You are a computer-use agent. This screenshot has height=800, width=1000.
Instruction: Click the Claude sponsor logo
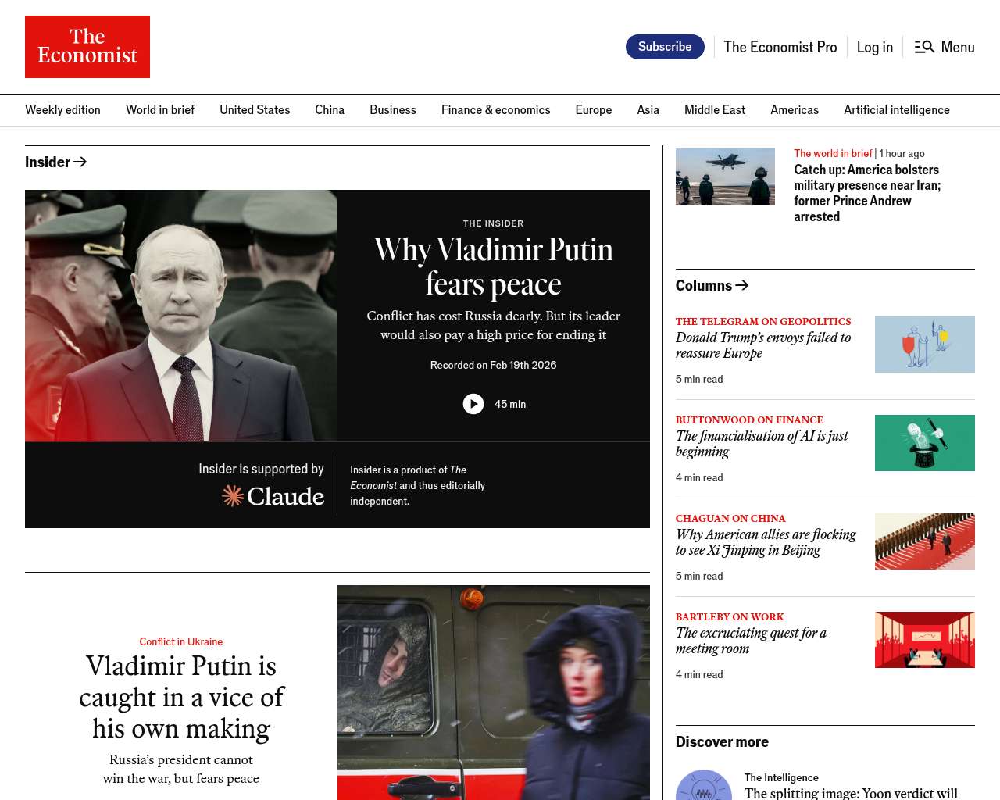273,496
